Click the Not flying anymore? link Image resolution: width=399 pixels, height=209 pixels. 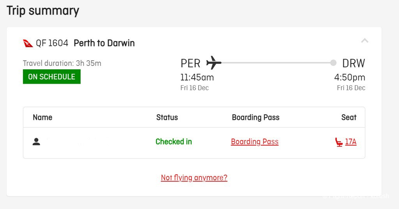point(194,177)
